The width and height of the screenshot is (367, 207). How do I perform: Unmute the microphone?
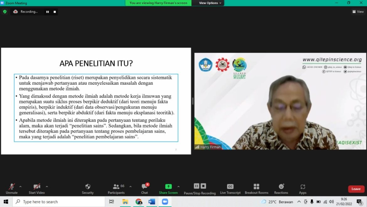[x=11, y=188]
